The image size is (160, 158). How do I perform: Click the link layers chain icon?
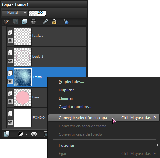(x=45, y=22)
